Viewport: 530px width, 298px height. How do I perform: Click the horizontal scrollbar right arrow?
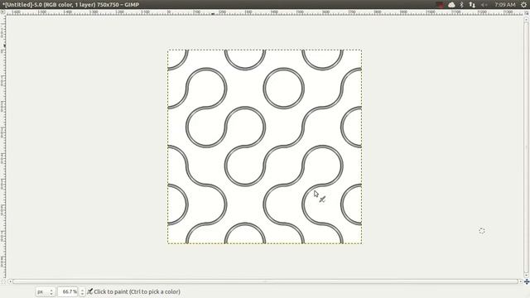[x=521, y=281]
